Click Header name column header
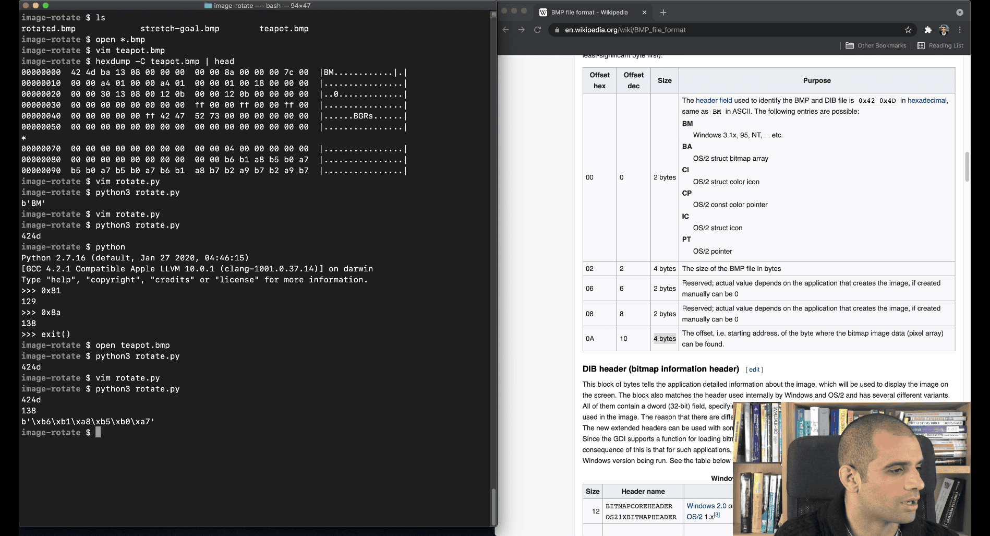The width and height of the screenshot is (990, 536). (x=643, y=491)
